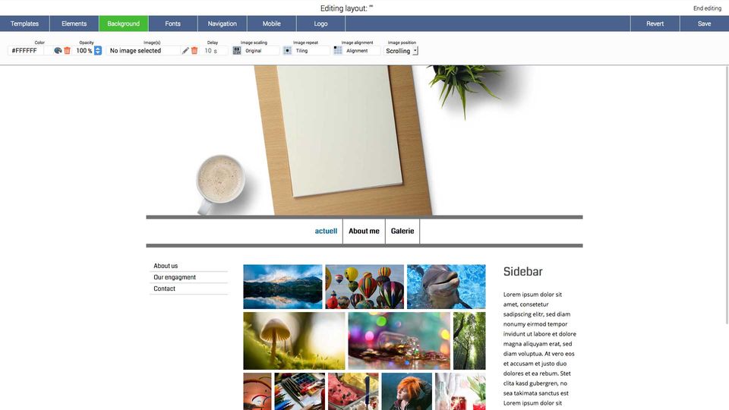This screenshot has width=729, height=410.
Task: Open the Image position Scrolling dropdown
Action: pos(402,51)
